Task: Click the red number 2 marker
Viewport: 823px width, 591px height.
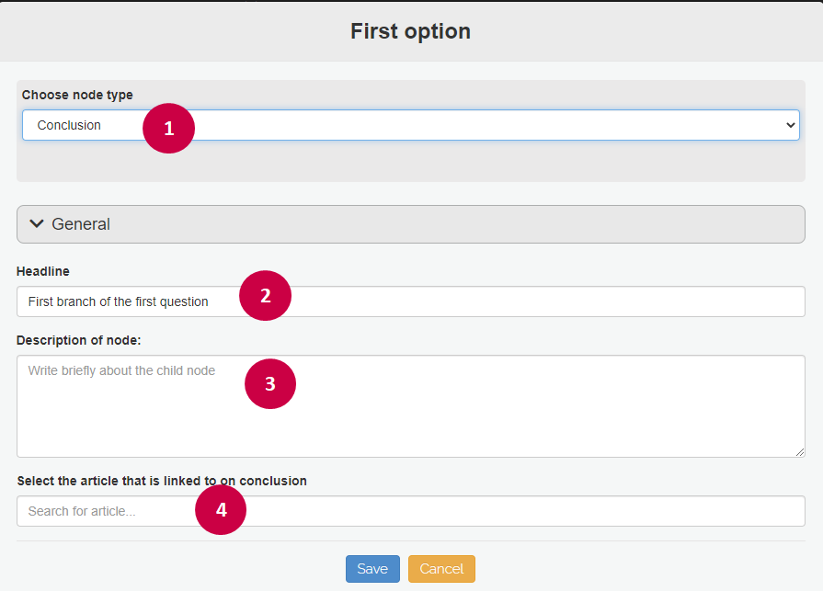Action: pyautogui.click(x=265, y=296)
